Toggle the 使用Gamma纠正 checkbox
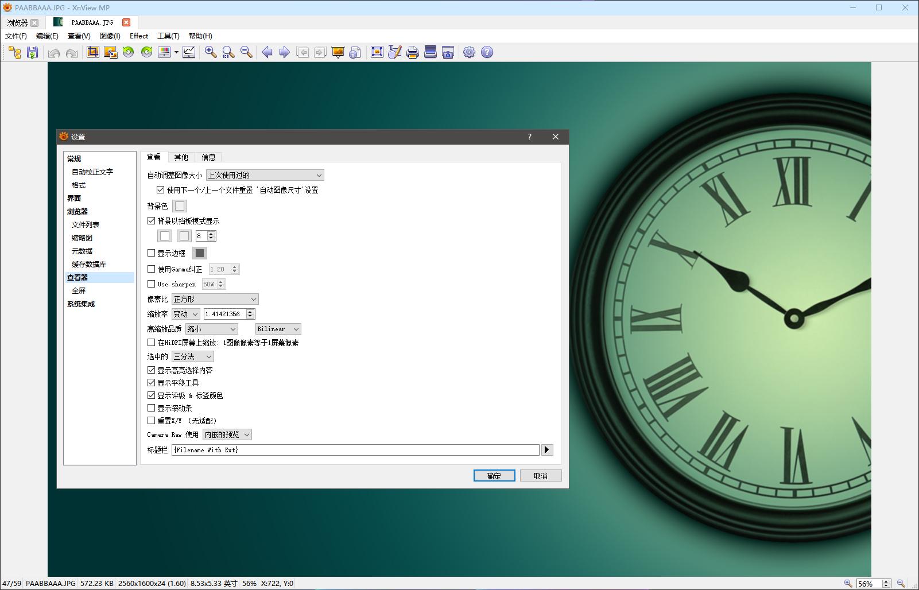This screenshot has width=919, height=590. point(152,269)
